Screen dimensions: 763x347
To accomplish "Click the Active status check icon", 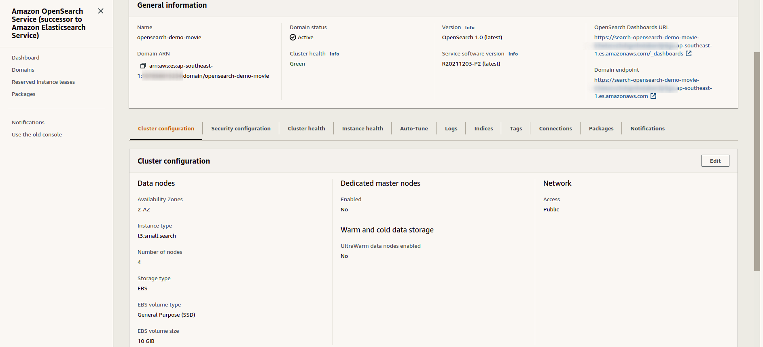I will 293,37.
